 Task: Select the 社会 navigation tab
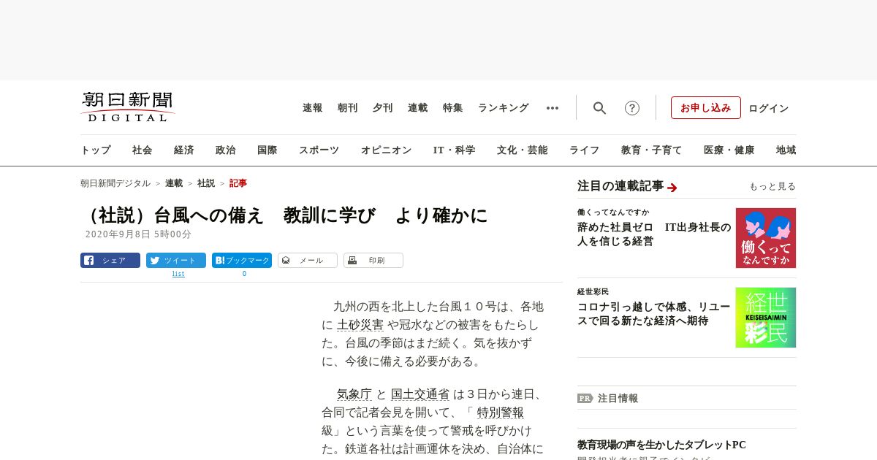coord(143,150)
